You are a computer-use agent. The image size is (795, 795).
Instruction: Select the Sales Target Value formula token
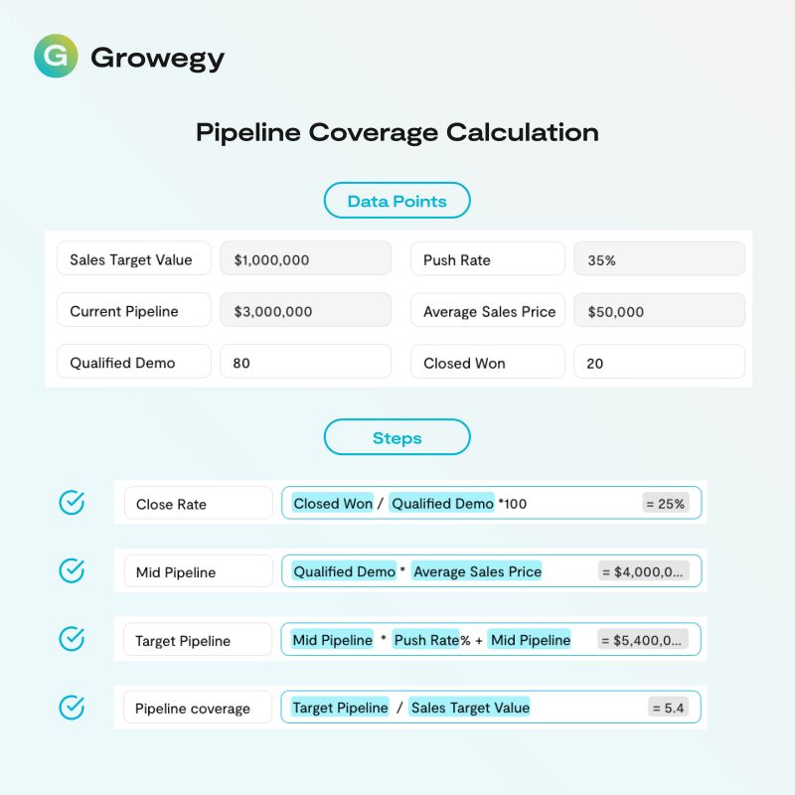pyautogui.click(x=470, y=708)
